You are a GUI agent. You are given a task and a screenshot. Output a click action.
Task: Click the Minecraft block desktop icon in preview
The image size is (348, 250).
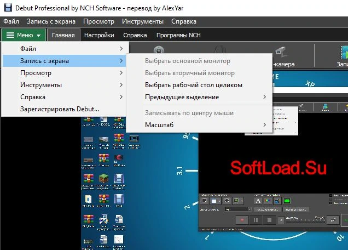click(x=103, y=178)
